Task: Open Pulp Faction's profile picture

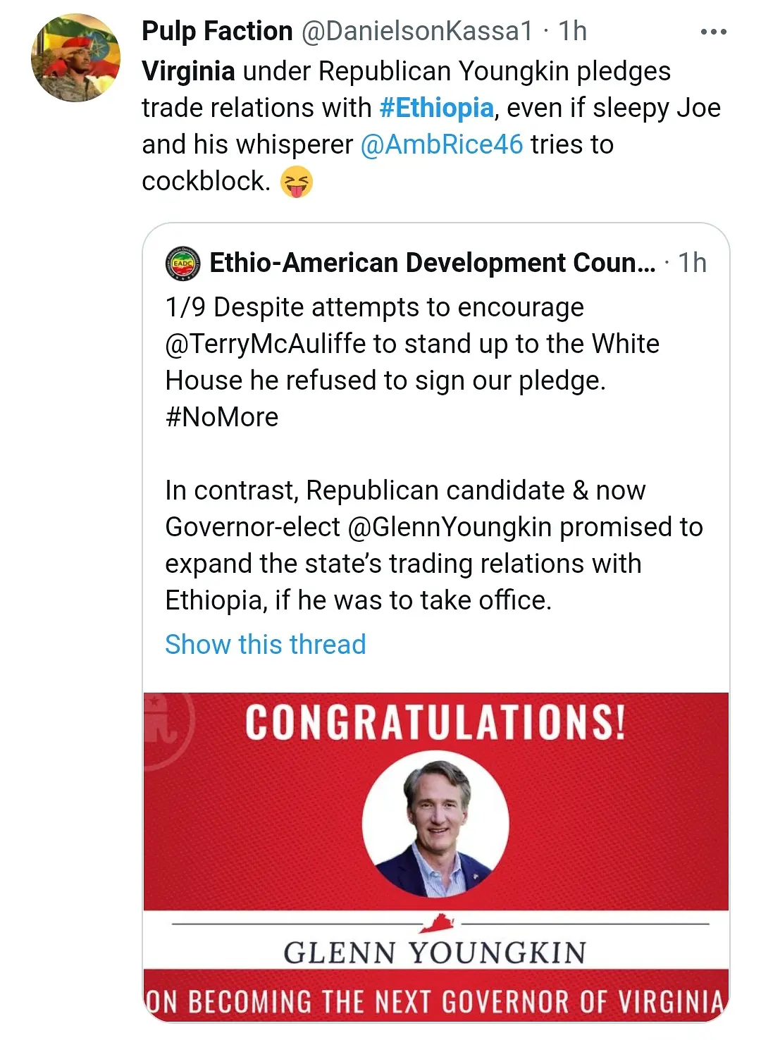Action: pyautogui.click(x=75, y=58)
